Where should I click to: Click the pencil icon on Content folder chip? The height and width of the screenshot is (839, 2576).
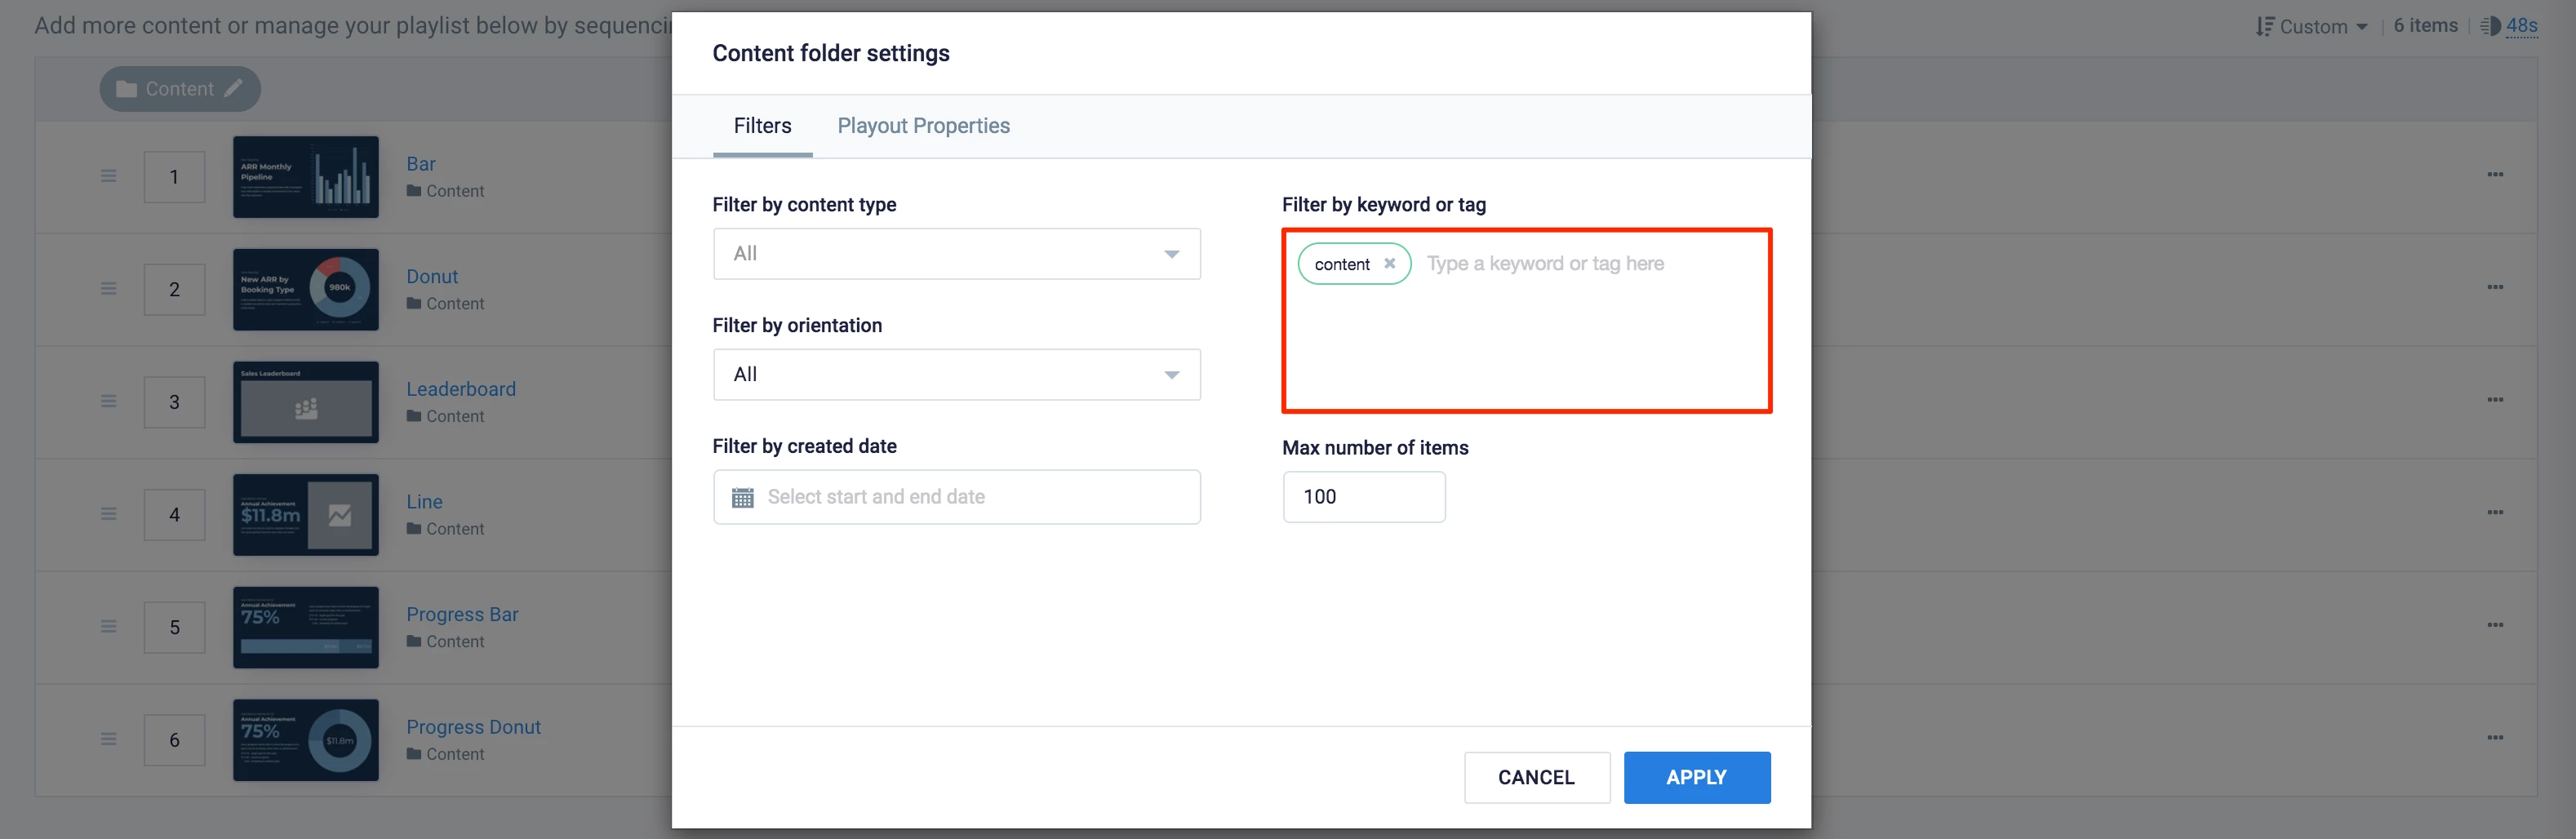pos(233,89)
